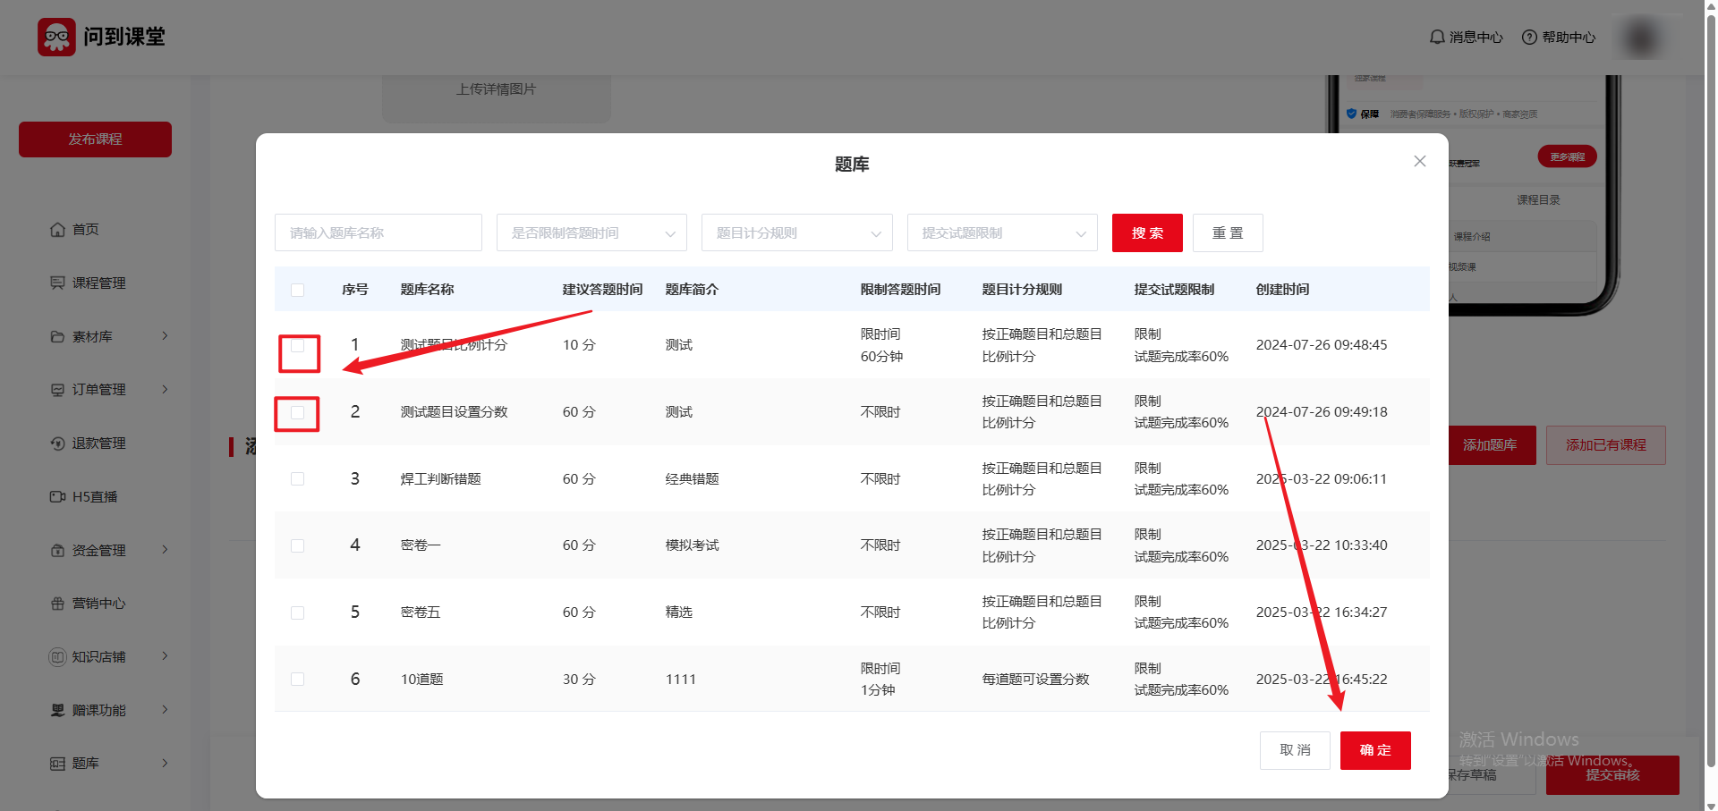This screenshot has width=1718, height=811.
Task: Open 课程管理 in the sidebar
Action: point(99,283)
